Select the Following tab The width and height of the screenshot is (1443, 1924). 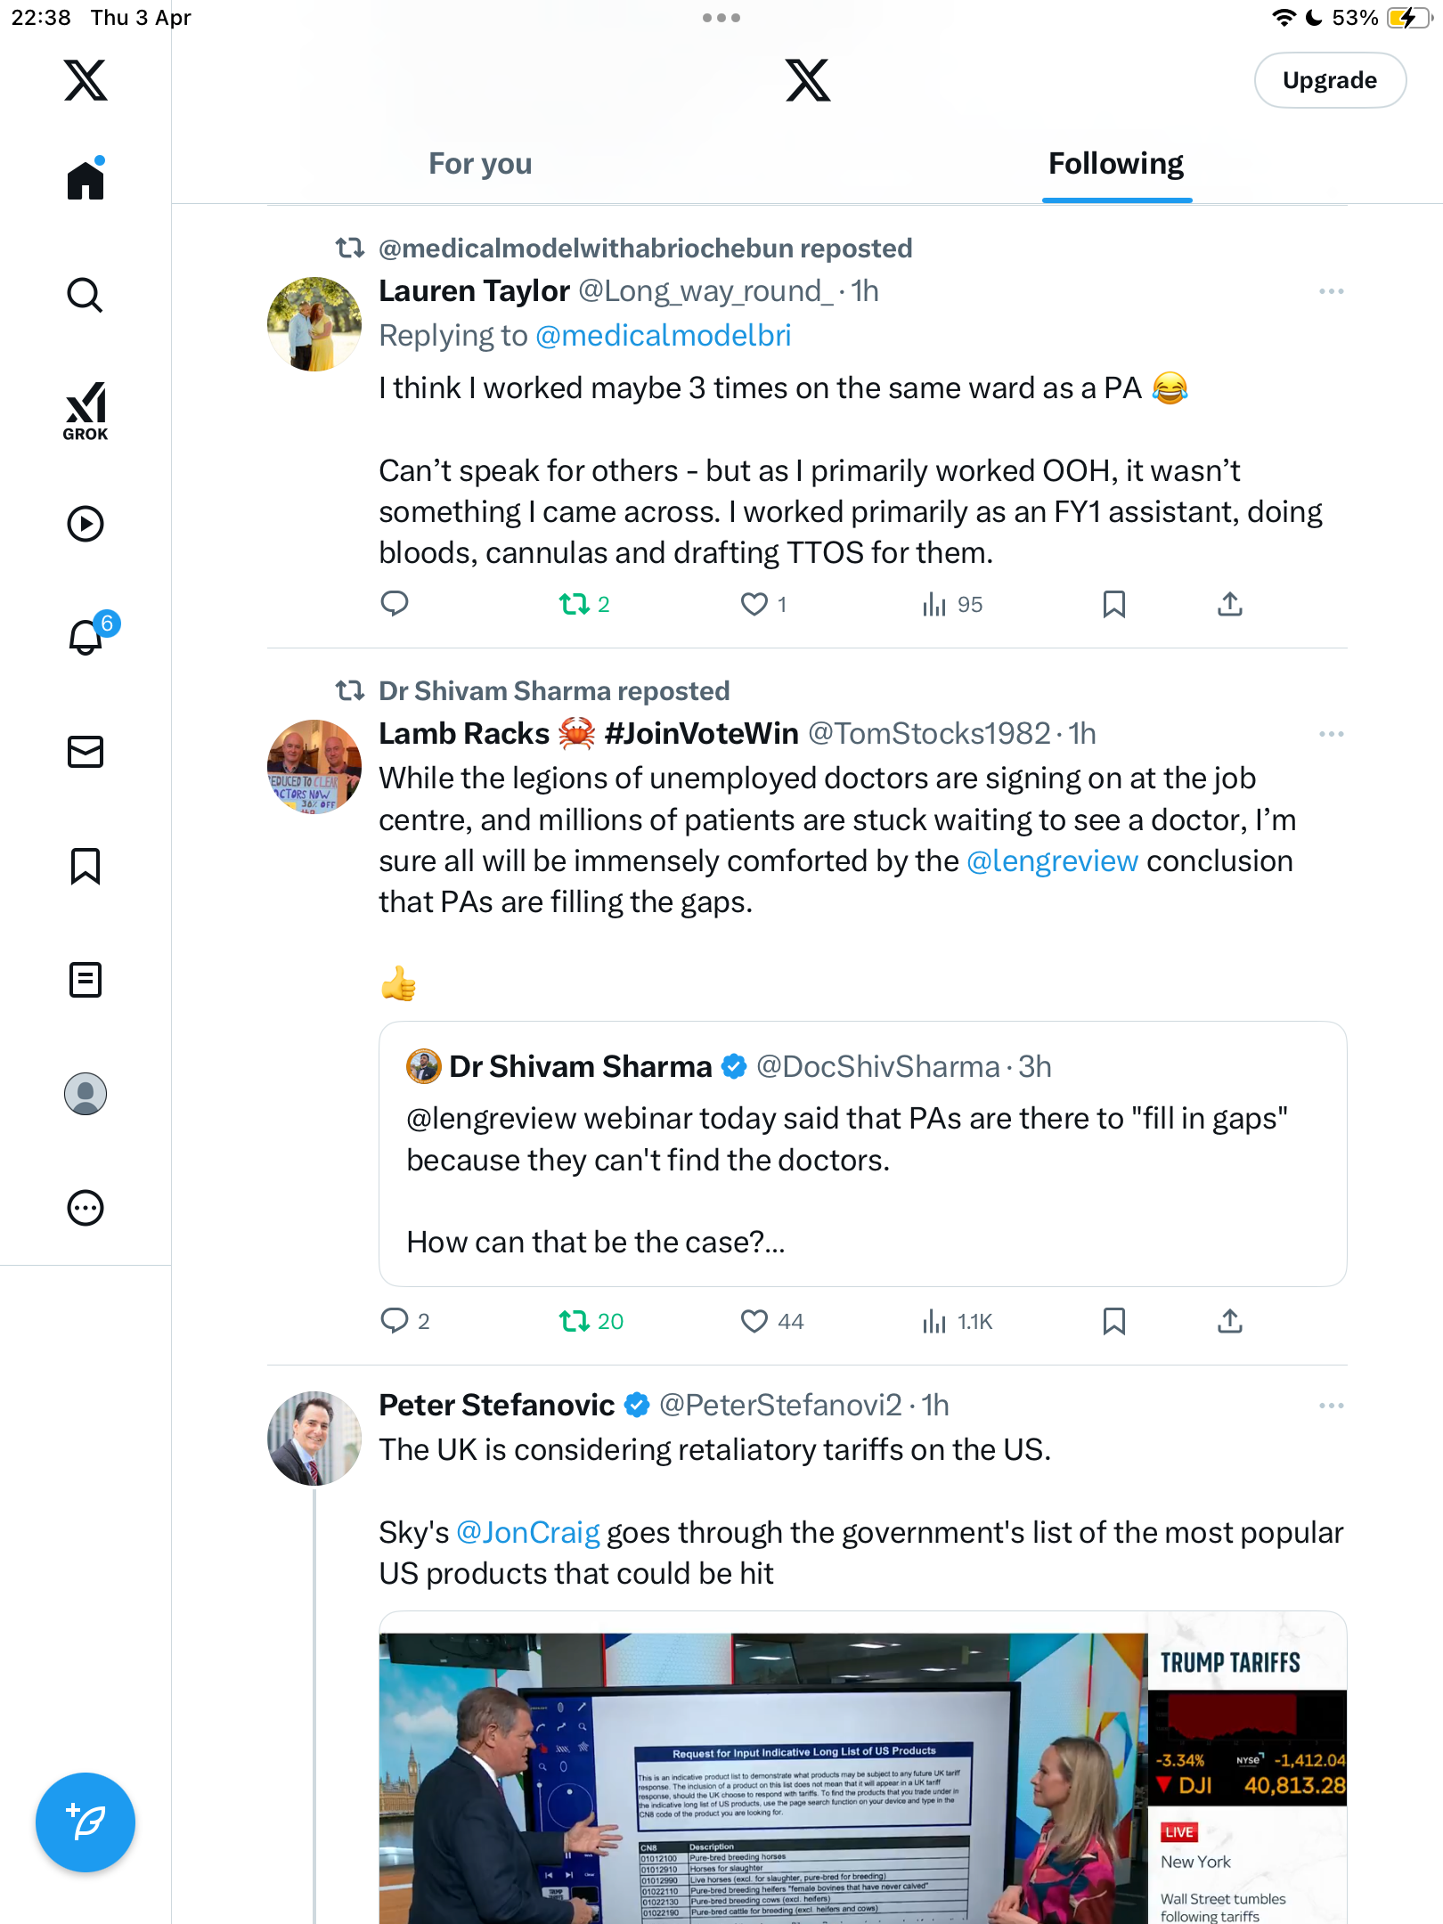coord(1116,164)
